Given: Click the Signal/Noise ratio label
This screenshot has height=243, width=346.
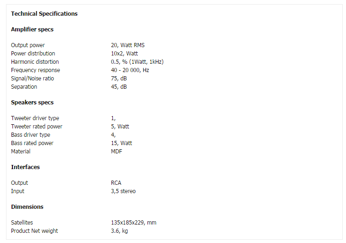Looking at the screenshot, I should coord(32,79).
